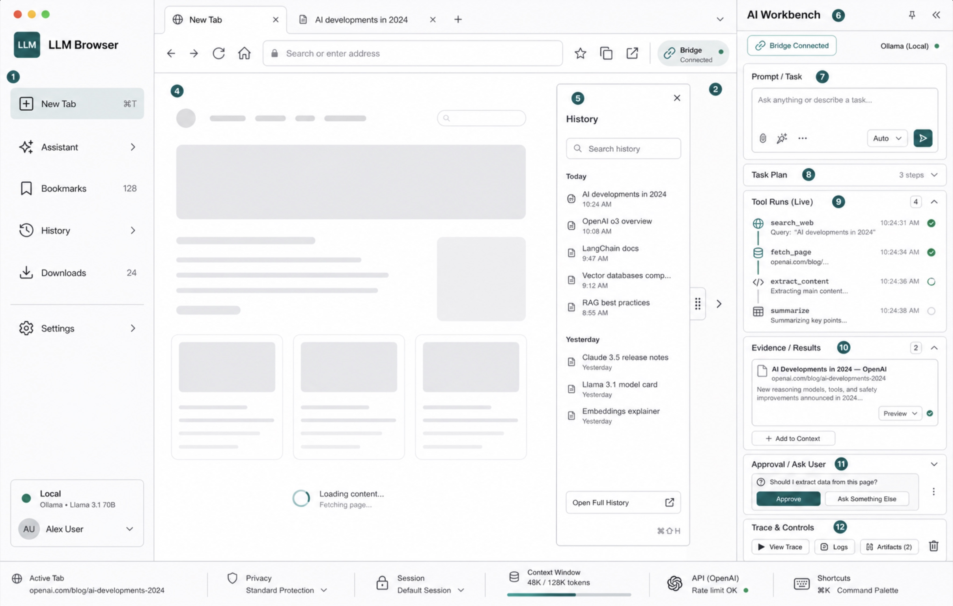Click Ask Something Else
This screenshot has height=606, width=953.
[866, 499]
